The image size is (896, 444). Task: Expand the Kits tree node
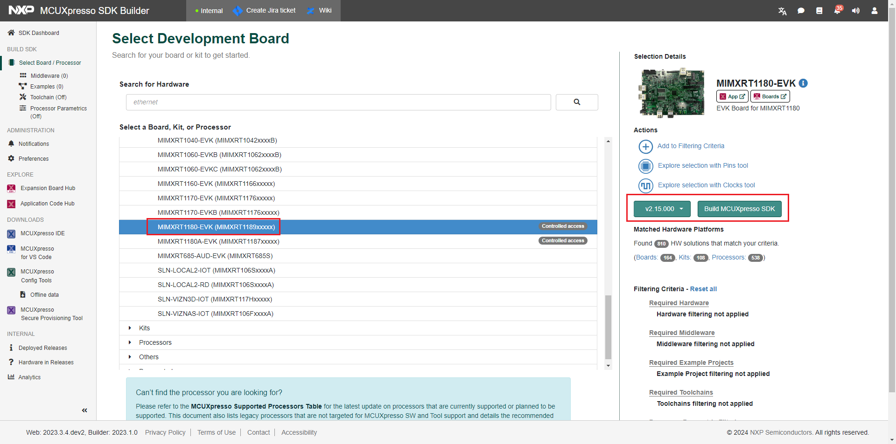[x=130, y=328]
